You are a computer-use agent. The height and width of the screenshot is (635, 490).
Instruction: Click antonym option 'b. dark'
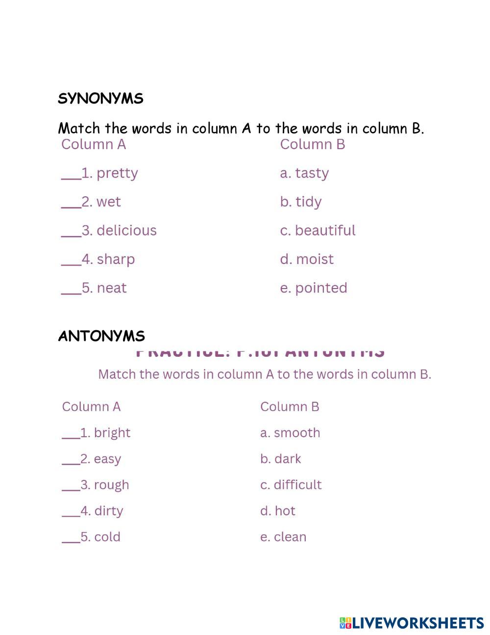click(281, 459)
